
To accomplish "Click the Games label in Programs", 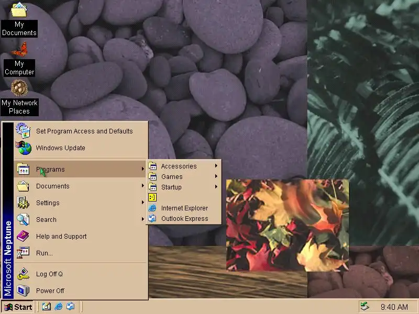I will tap(172, 176).
